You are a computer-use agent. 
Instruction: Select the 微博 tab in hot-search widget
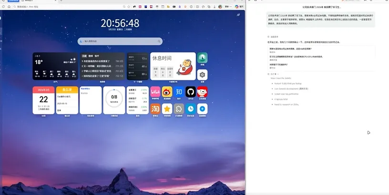91,56
